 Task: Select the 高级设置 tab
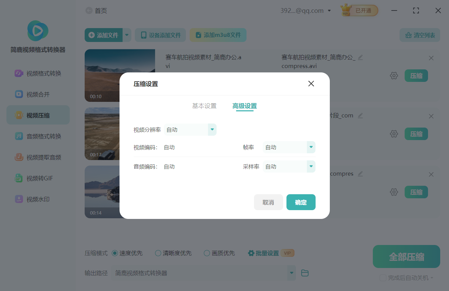[244, 106]
